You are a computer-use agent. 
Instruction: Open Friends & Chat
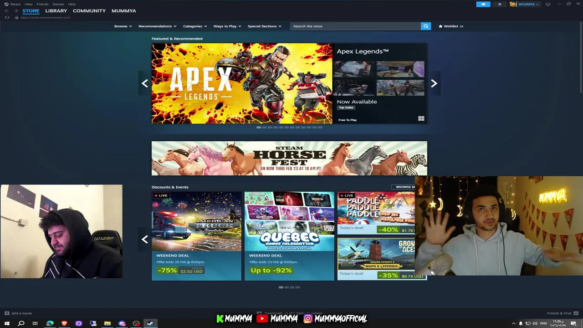click(559, 313)
